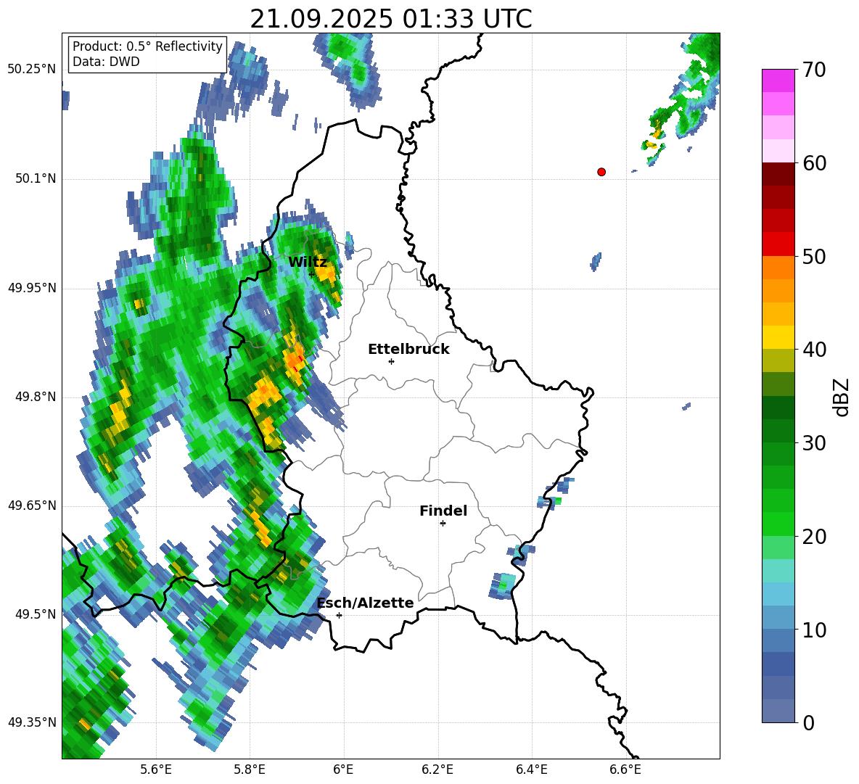This screenshot has height=784, width=859.
Task: Click the 6°E longitude tick label
Action: 343,769
